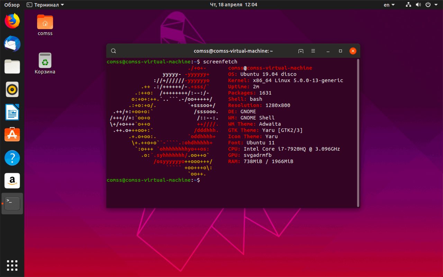Open search in the terminal header bar
The width and height of the screenshot is (443, 277).
coord(113,51)
